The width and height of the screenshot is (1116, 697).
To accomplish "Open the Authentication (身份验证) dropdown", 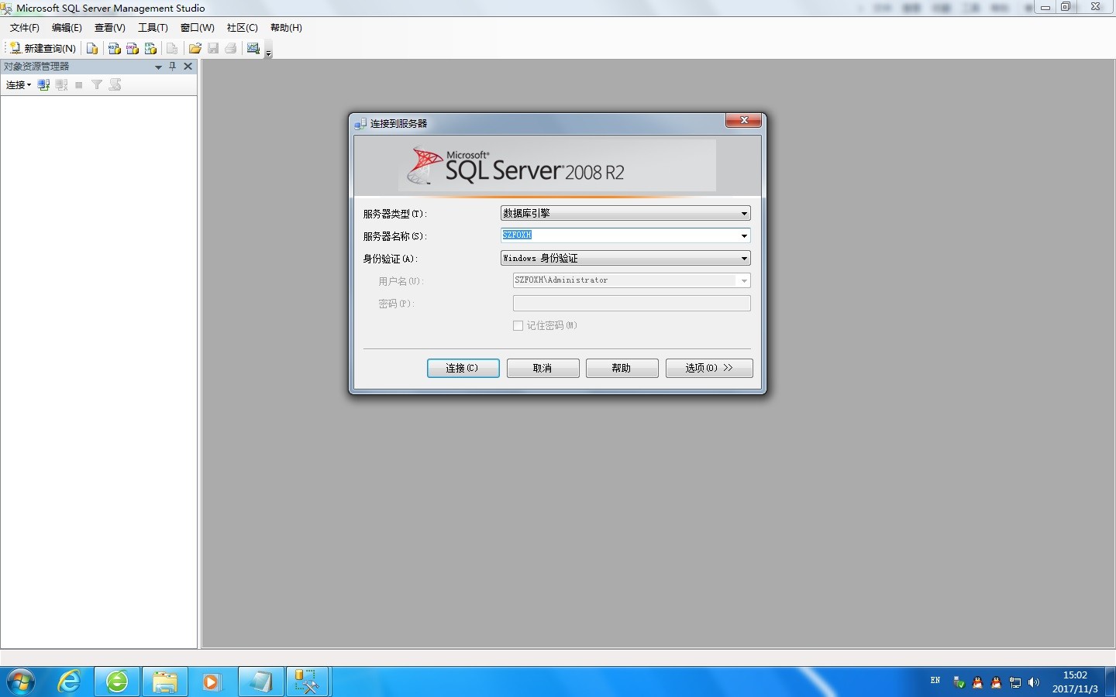I will 625,258.
